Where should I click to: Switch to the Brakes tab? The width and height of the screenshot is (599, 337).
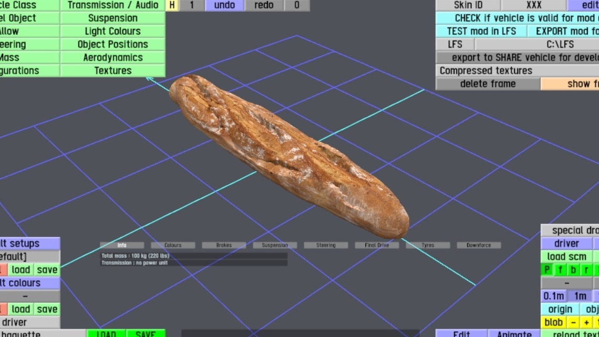pyautogui.click(x=224, y=246)
